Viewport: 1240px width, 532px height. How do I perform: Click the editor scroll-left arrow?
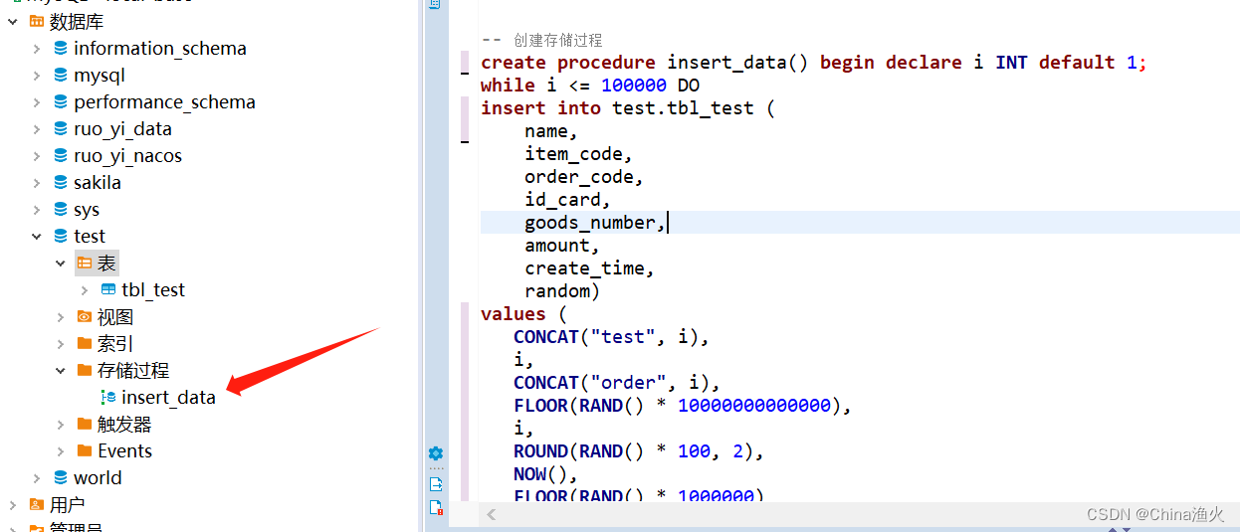[x=492, y=515]
